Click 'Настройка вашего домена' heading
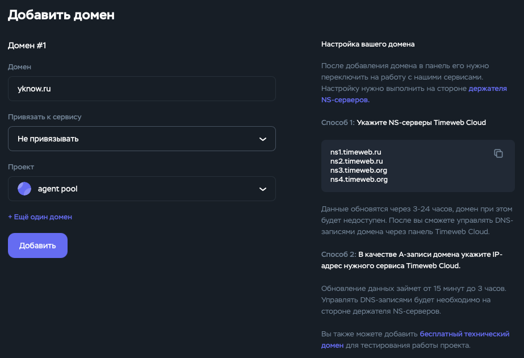The image size is (524, 358). (368, 44)
